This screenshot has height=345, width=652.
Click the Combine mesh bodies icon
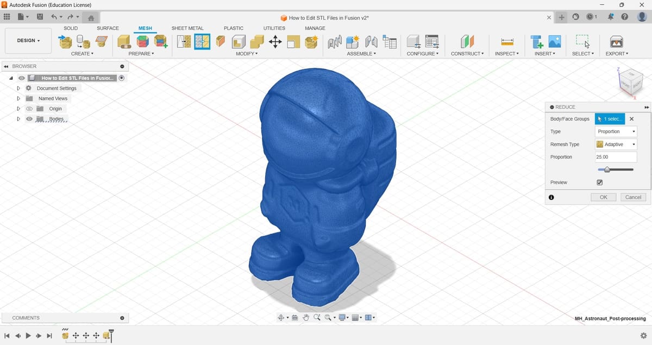point(257,41)
